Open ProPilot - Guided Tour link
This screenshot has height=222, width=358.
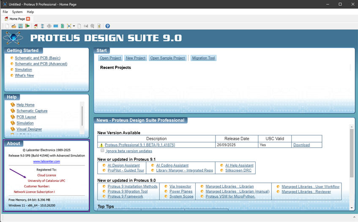(126, 170)
